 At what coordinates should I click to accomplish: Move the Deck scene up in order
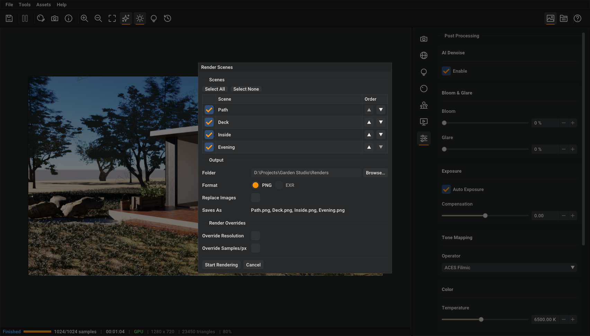click(x=369, y=122)
